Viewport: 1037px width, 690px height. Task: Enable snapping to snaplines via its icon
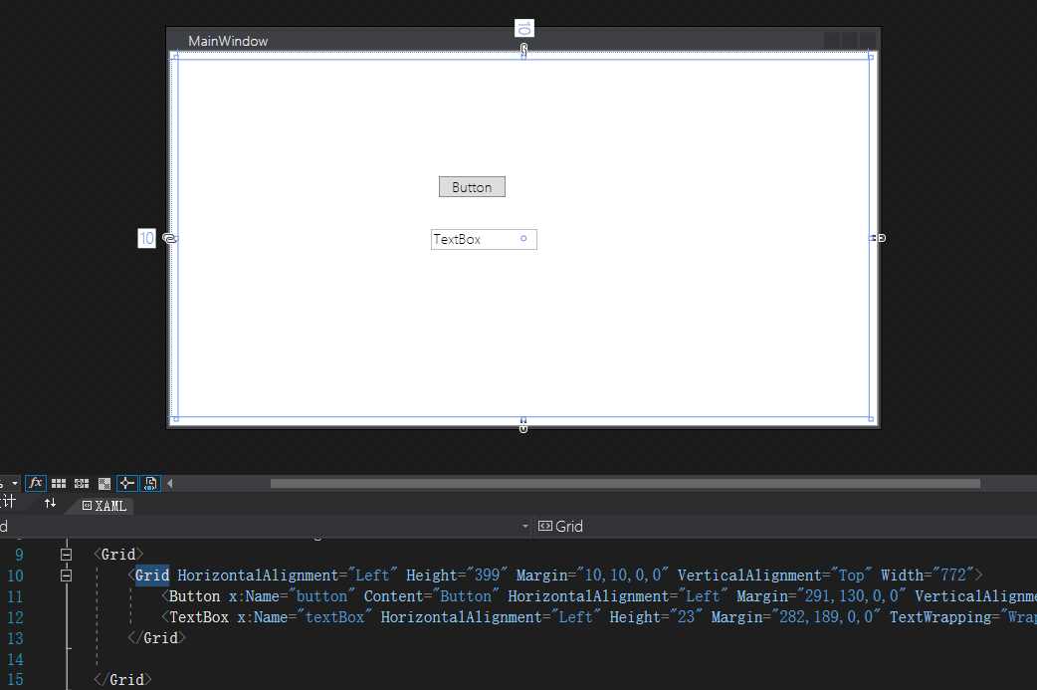pos(126,483)
